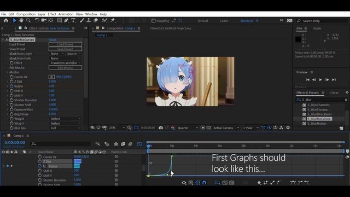Click the timeline current time 0:00:00:00
The image size is (350, 197).
15,142
